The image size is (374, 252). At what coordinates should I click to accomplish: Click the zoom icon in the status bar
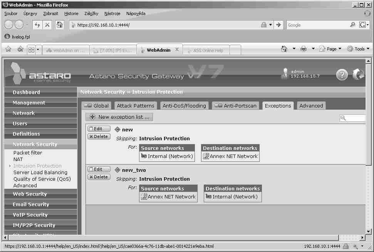click(356, 246)
